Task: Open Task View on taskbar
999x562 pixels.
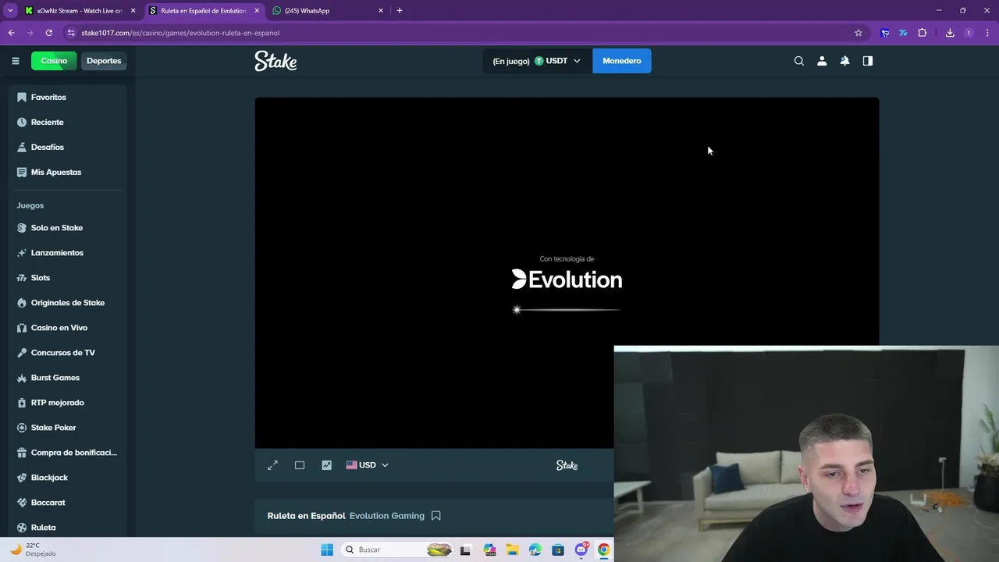Action: 466,550
